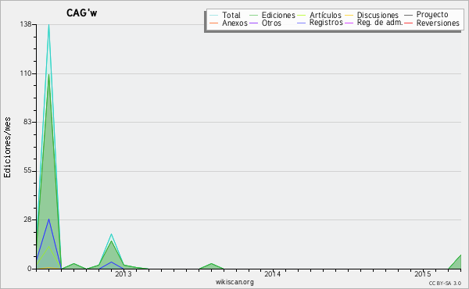
Task: Click the chart title CAG'w
Action: 81,12
